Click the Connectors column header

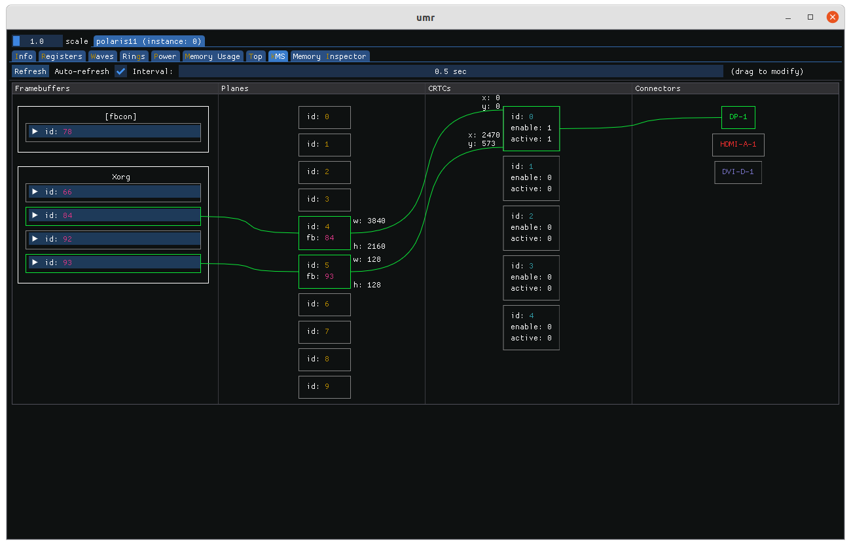coord(736,88)
